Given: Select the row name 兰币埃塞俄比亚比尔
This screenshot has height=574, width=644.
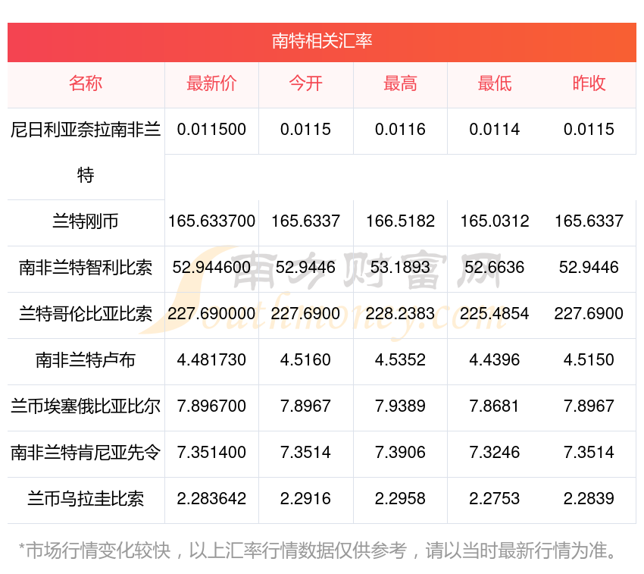Looking at the screenshot, I should 86,406.
